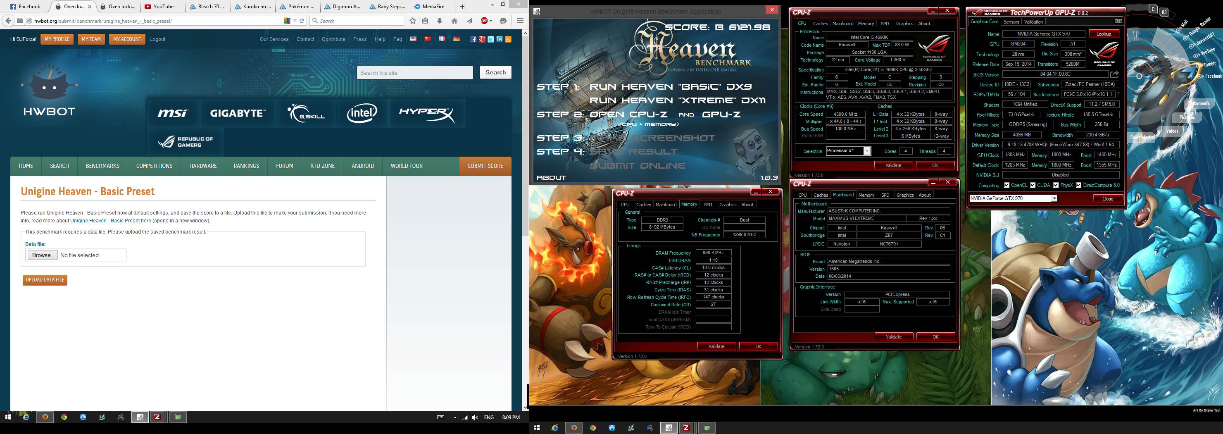
Task: Click the HWBOT Google Plus social icon
Action: (482, 39)
